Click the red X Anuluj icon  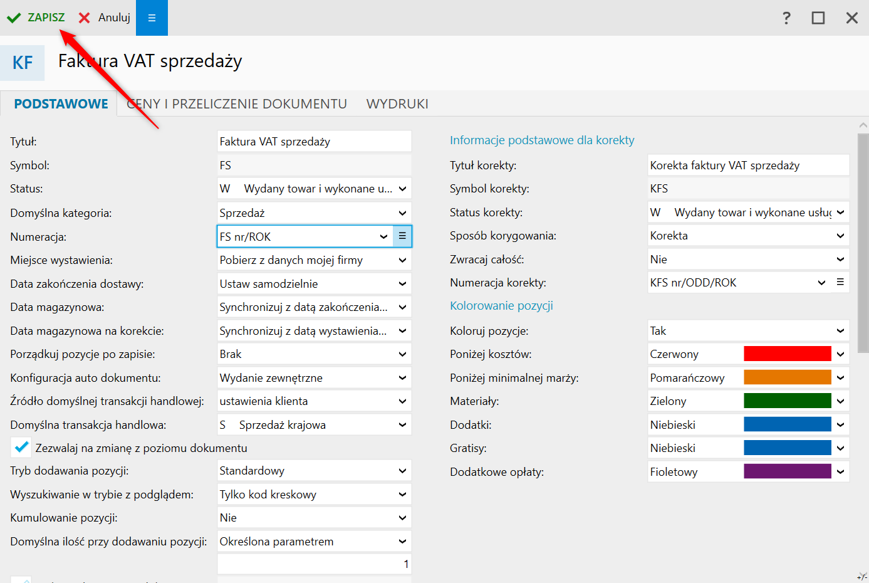(85, 18)
